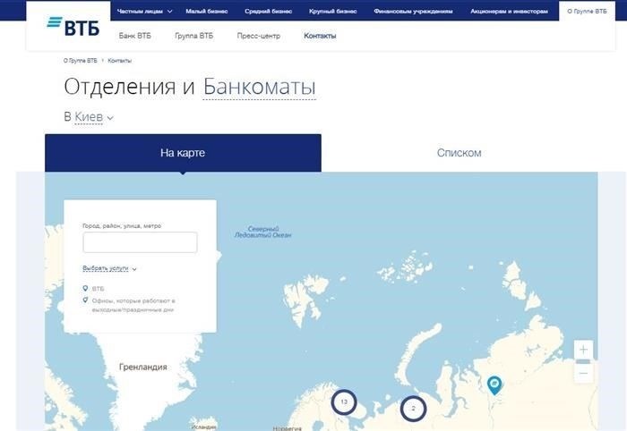
Task: Zoom out on the map
Action: coord(583,374)
